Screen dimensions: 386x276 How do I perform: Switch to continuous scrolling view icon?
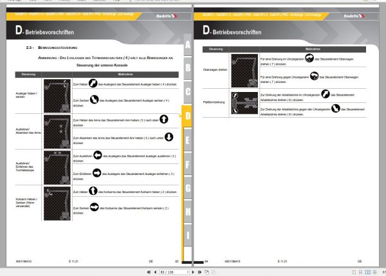(360, 272)
